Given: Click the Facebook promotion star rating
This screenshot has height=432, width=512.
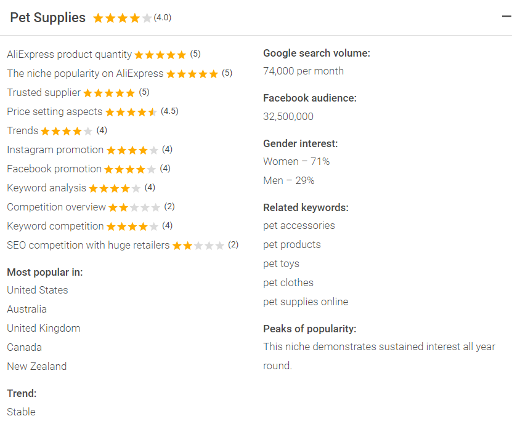Looking at the screenshot, I should point(129,169).
